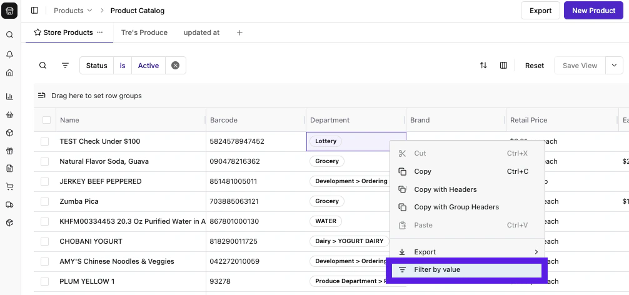Viewport: 629px width, 295px height.
Task: Check the TEST Check Under $100 row
Action: (x=45, y=141)
